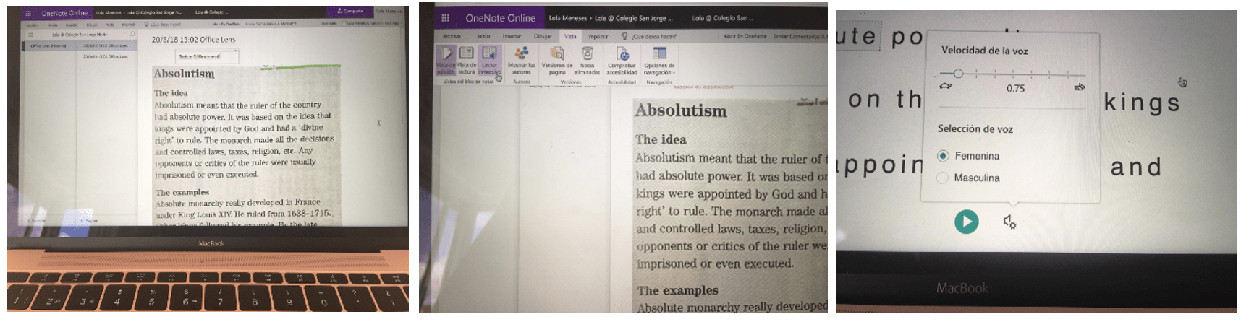
Task: Open the voice settings speaker-gear icon
Action: [1009, 222]
